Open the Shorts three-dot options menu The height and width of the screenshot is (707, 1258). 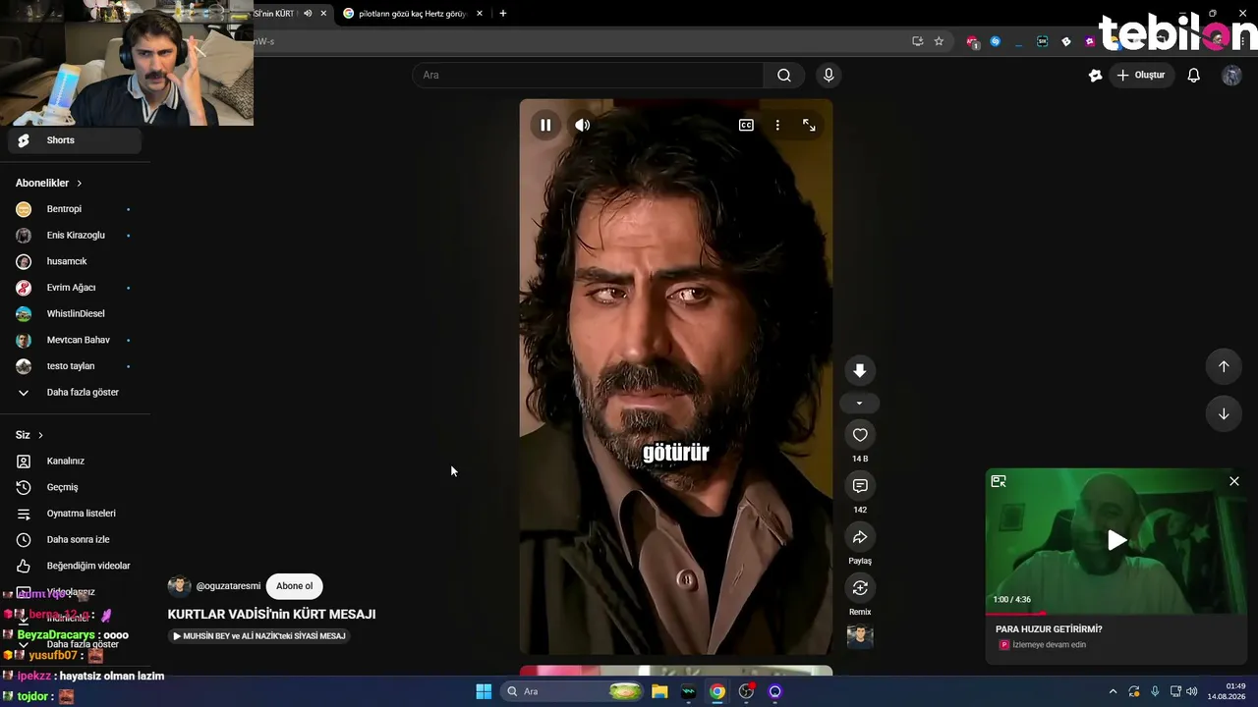(x=777, y=125)
